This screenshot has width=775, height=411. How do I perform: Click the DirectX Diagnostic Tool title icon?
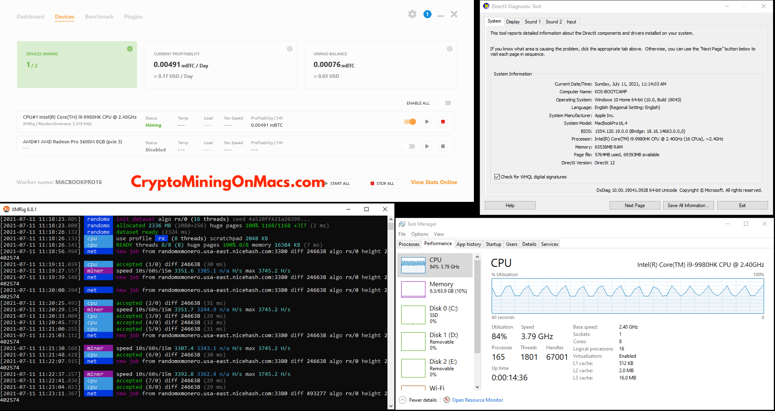point(486,6)
